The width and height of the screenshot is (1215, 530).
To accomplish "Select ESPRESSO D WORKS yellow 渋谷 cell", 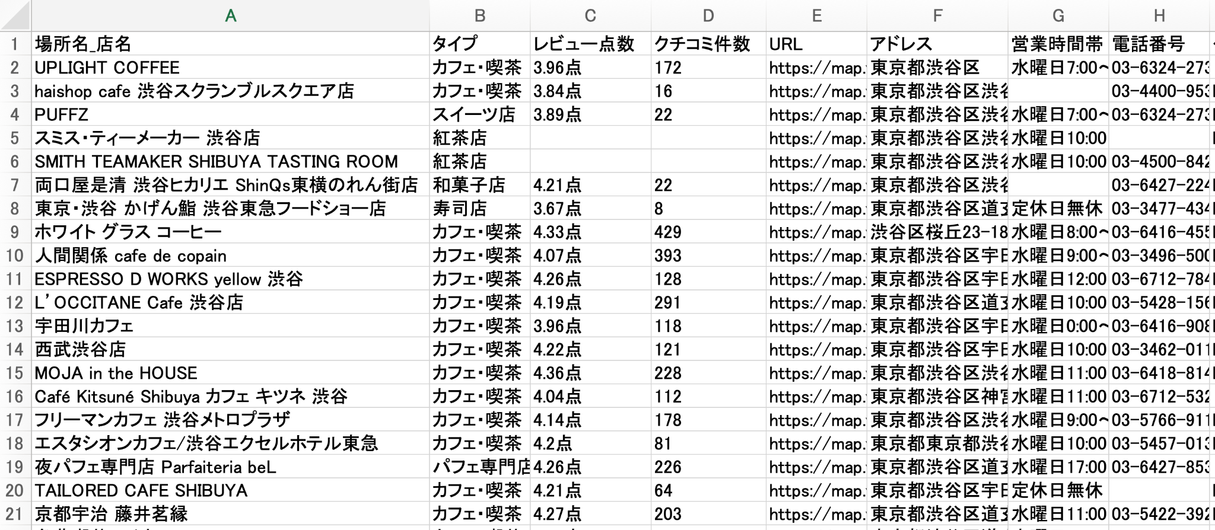I will click(230, 279).
